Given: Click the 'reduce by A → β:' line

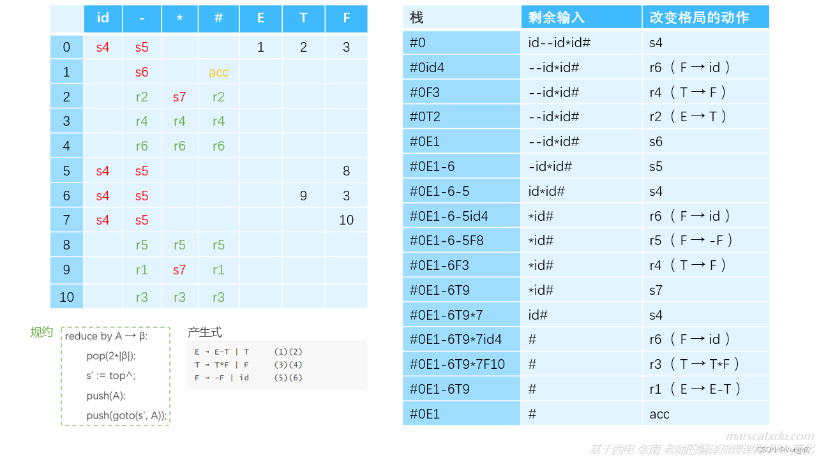Looking at the screenshot, I should 106,336.
